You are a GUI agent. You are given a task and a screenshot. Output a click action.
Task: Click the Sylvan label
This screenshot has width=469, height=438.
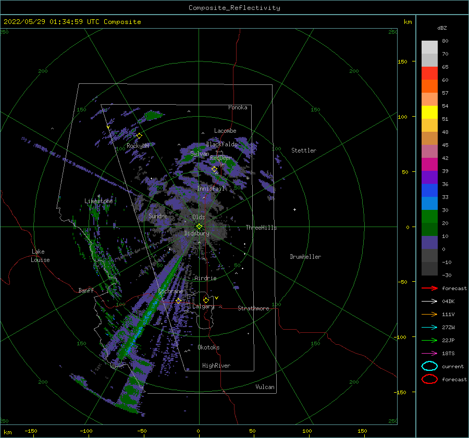coord(200,154)
